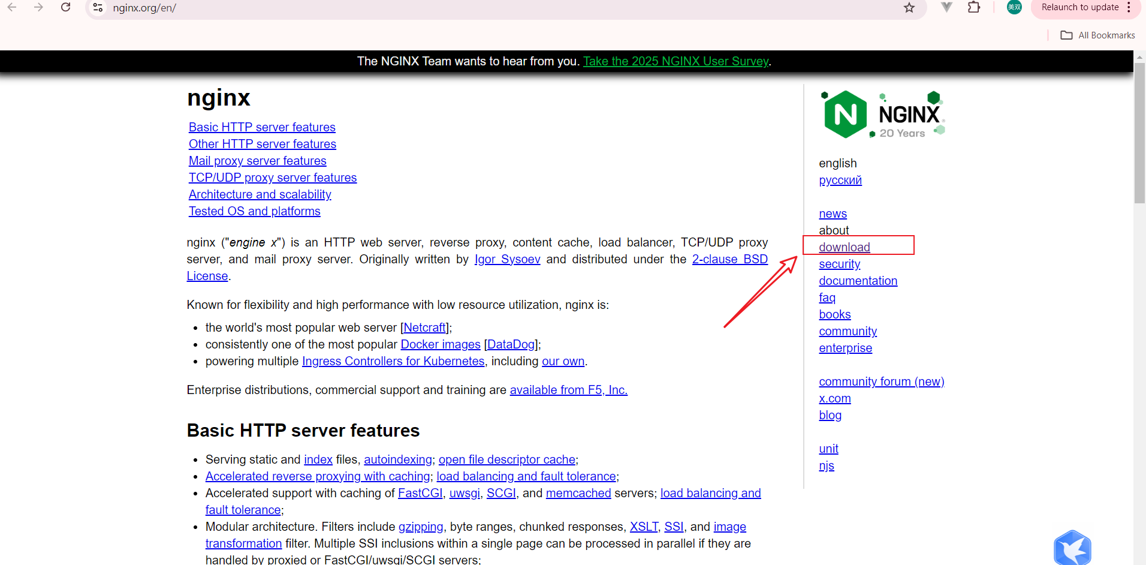1146x565 pixels.
Task: Follow the Igor Sysoev link
Action: [x=508, y=259]
